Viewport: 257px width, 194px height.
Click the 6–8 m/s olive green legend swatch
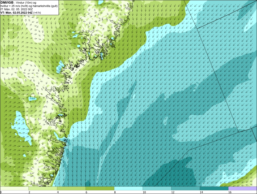(x=100, y=188)
